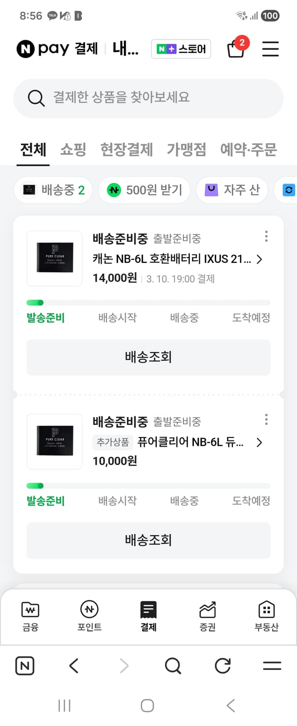Open the hamburger menu at top right
Screen dimensions: 297x726
(x=270, y=48)
